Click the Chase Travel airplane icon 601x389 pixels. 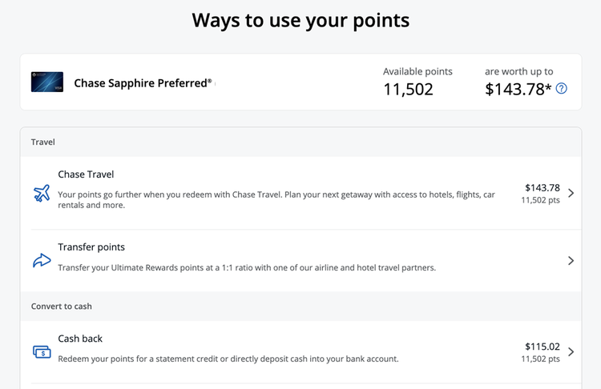[x=42, y=193]
